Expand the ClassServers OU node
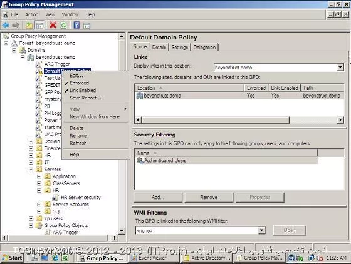The height and width of the screenshot is (264, 351). [39, 183]
